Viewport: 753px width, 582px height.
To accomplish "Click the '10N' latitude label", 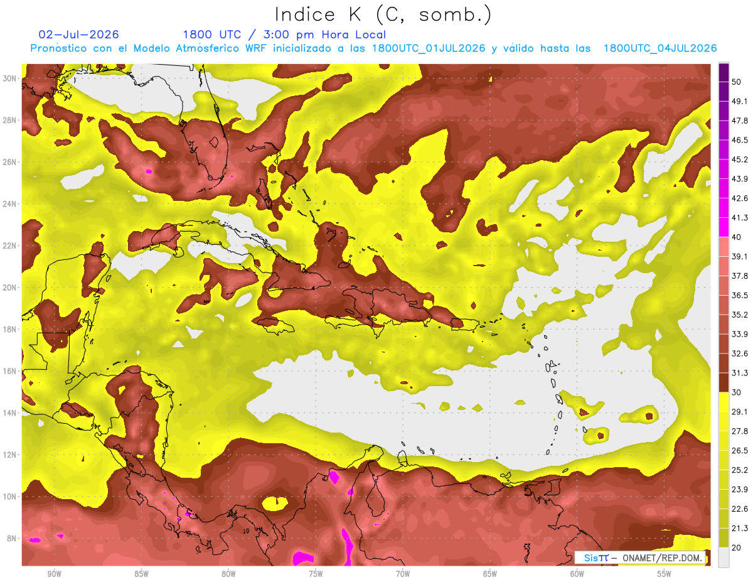I will pos(9,497).
